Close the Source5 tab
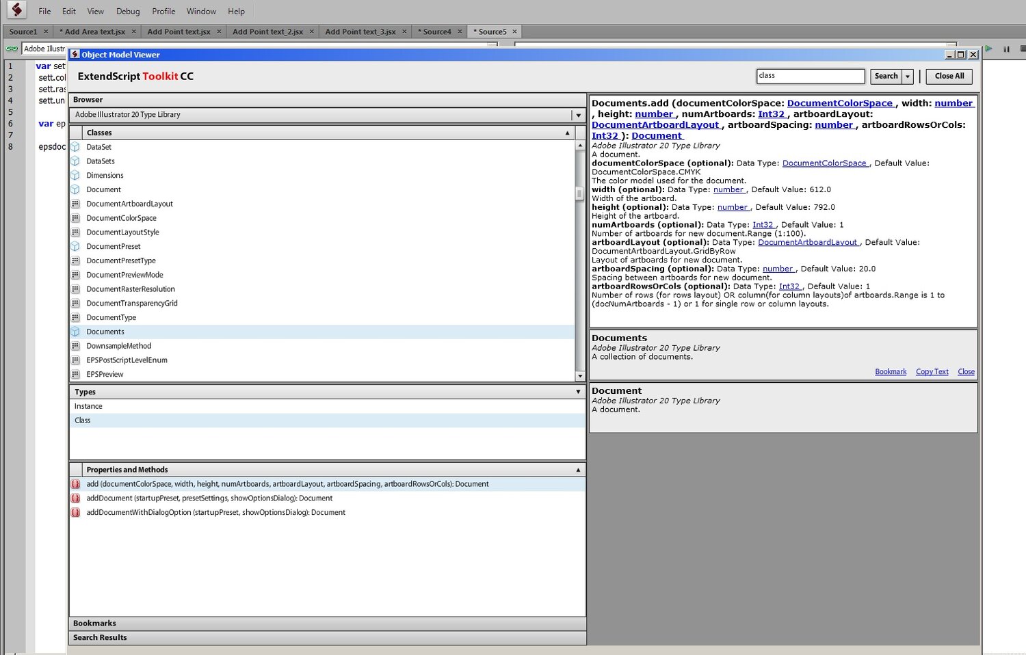This screenshot has height=655, width=1026. (x=514, y=31)
